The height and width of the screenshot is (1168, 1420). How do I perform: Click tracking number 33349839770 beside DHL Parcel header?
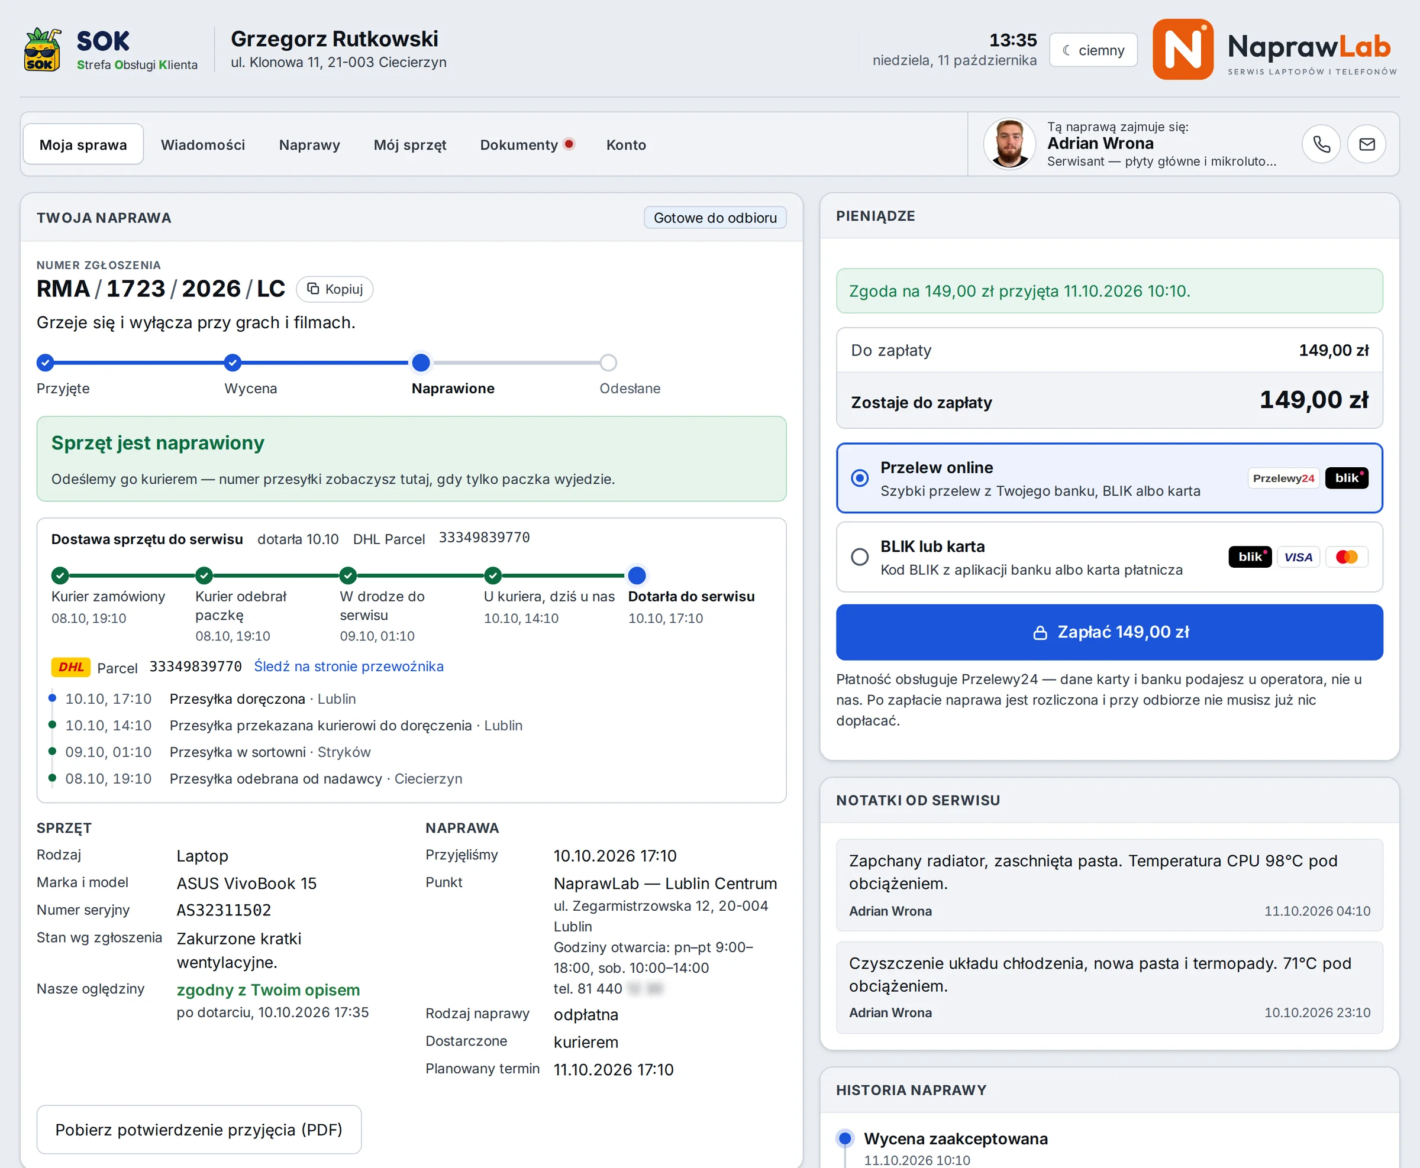point(484,538)
